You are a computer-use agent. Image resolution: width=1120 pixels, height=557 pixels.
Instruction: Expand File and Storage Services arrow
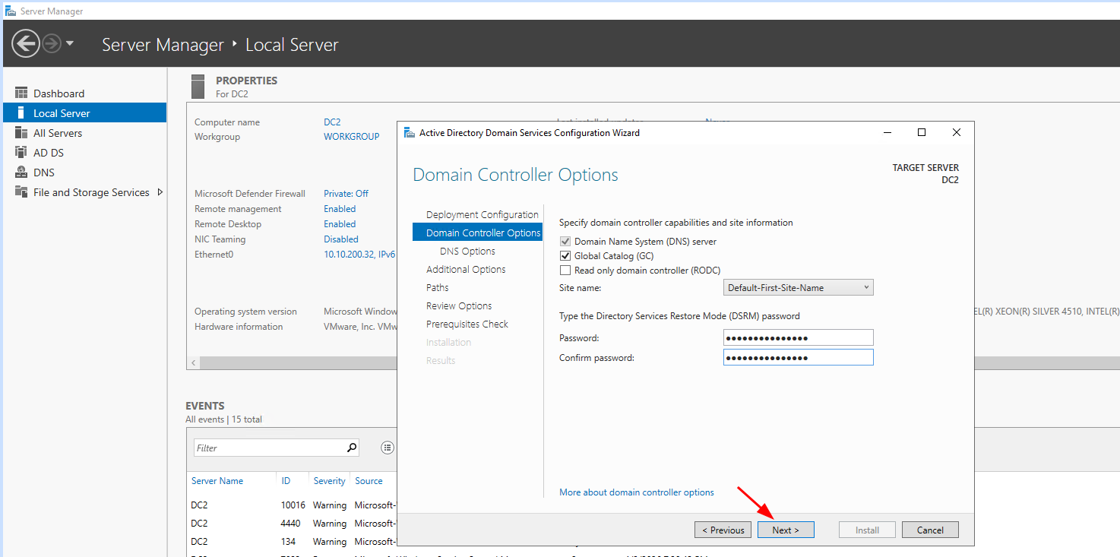160,192
